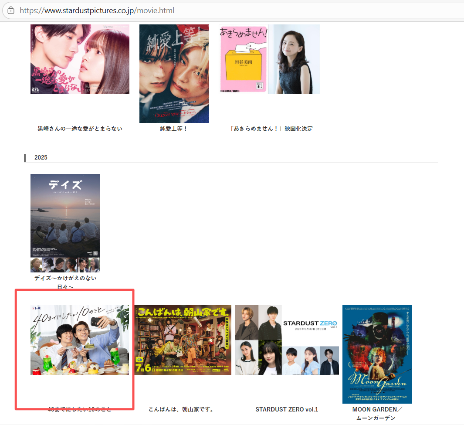Open the 黒崎さんの一途な愛がとまらない poster
The width and height of the screenshot is (464, 425).
tap(80, 59)
